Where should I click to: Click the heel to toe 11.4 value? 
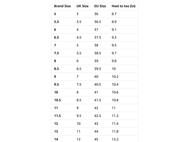click(x=115, y=124)
